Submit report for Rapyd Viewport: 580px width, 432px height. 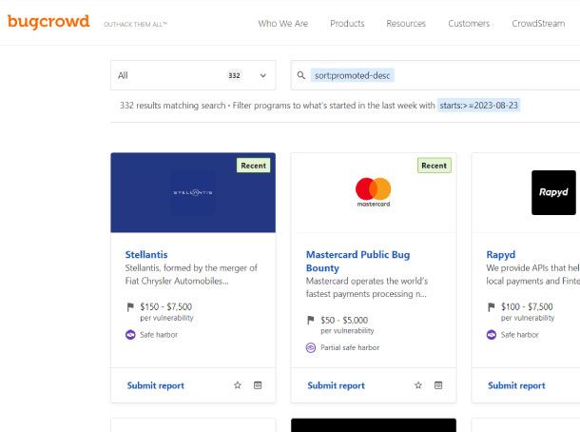coord(516,385)
